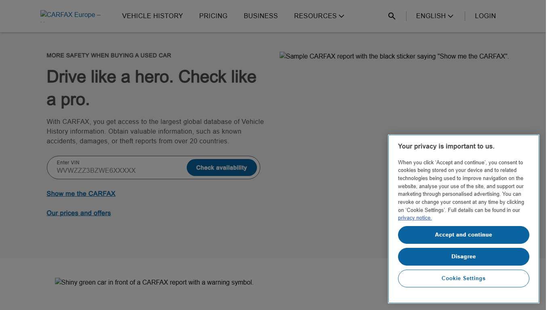Viewport: 552px width, 310px height.
Task: Go to the LOGIN page
Action: pyautogui.click(x=485, y=16)
